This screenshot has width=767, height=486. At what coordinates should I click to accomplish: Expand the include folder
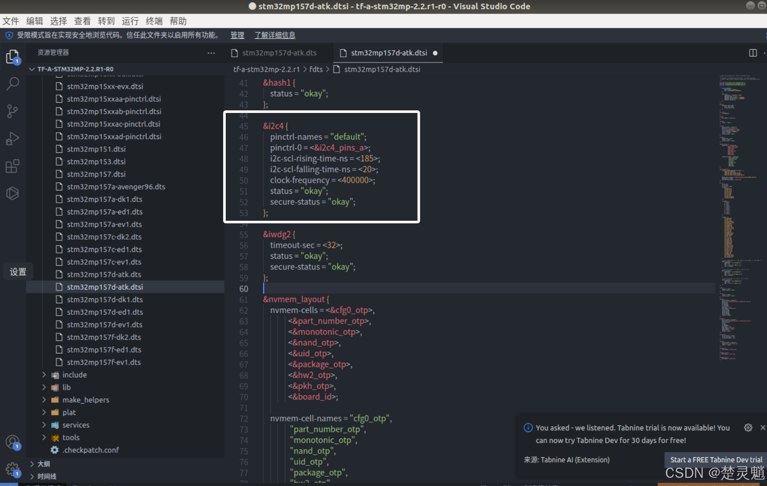coord(74,375)
